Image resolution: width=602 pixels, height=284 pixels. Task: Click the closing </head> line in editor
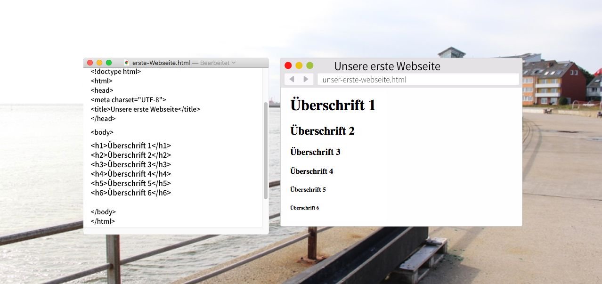tap(103, 119)
